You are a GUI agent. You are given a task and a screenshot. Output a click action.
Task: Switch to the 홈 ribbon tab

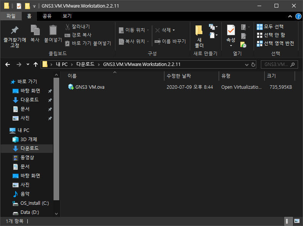29,16
